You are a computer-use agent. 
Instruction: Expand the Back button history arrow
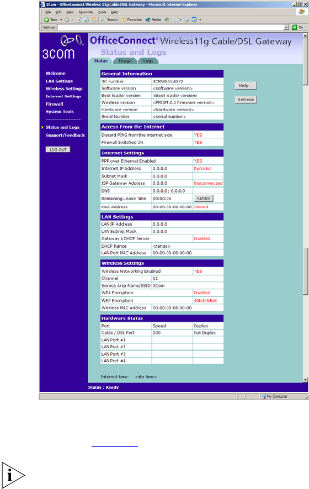tap(61, 19)
